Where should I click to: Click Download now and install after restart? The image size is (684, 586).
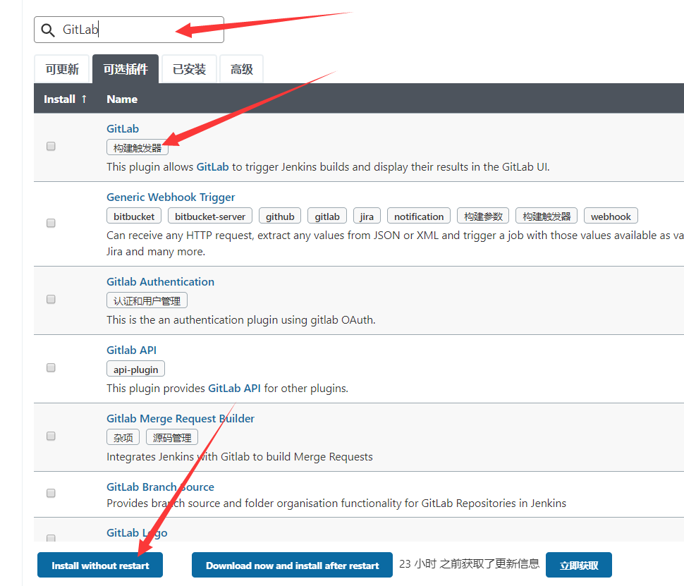[x=292, y=565]
